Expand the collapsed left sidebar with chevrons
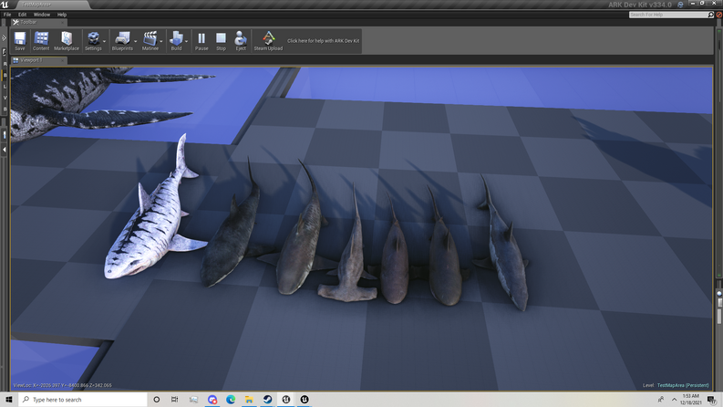The image size is (723, 407). (4, 37)
